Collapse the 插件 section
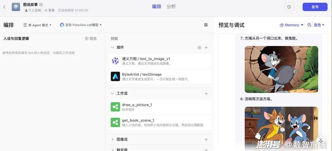 coord(113,48)
